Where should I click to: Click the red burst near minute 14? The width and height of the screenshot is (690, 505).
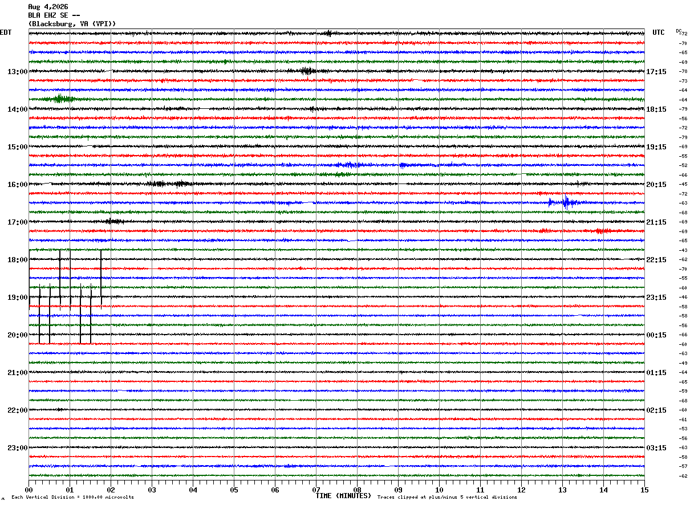(x=600, y=231)
